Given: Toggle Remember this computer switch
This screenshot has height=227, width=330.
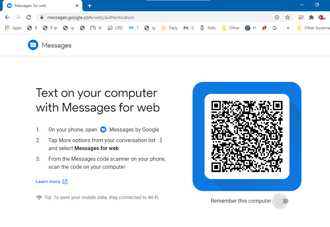Looking at the screenshot, I should coord(283,201).
